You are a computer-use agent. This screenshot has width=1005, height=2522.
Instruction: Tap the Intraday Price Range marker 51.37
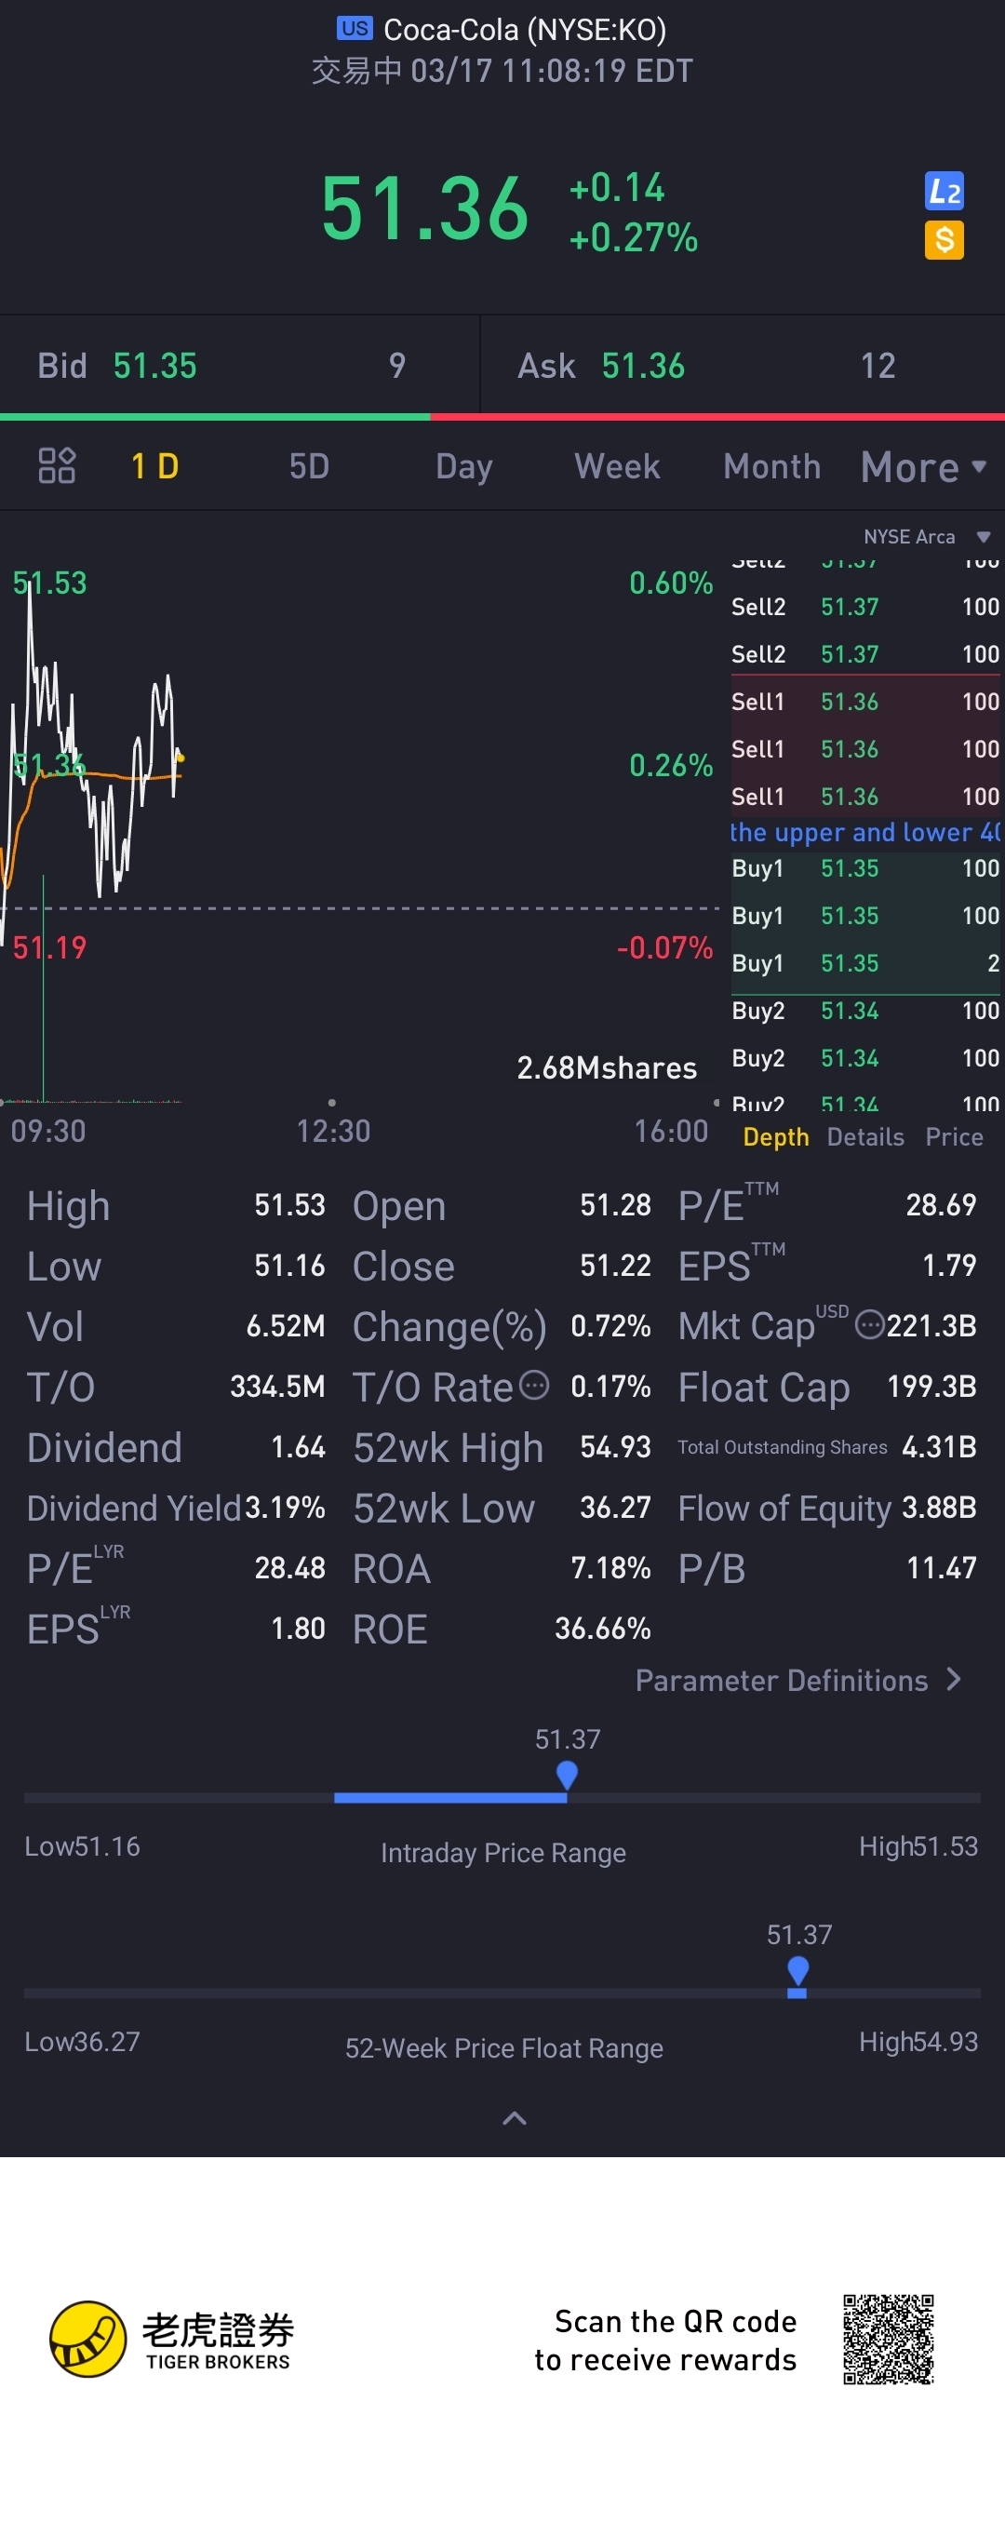click(567, 1774)
